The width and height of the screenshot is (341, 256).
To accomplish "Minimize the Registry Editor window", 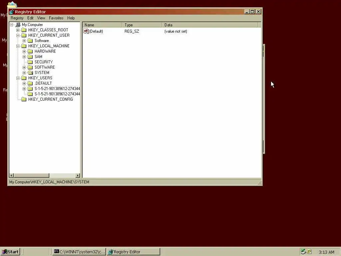I will tap(246, 12).
